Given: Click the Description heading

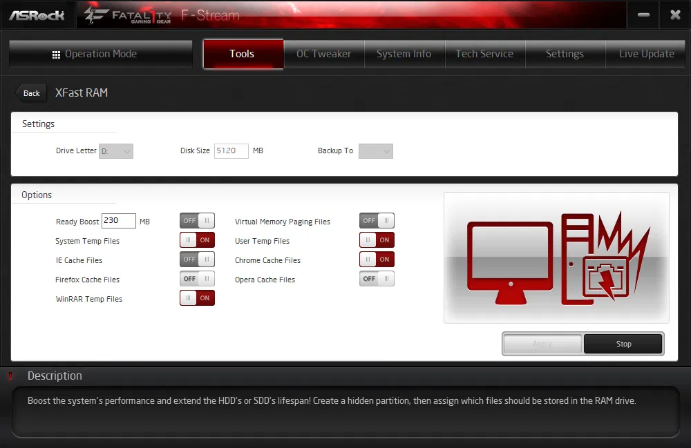Looking at the screenshot, I should [x=55, y=376].
